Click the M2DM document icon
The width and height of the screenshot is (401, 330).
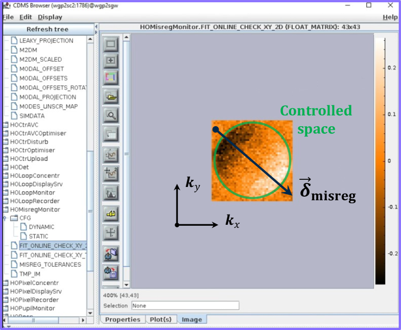14,50
